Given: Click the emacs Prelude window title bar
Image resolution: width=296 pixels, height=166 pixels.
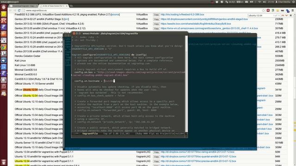Looking at the screenshot, I should (x=129, y=34).
